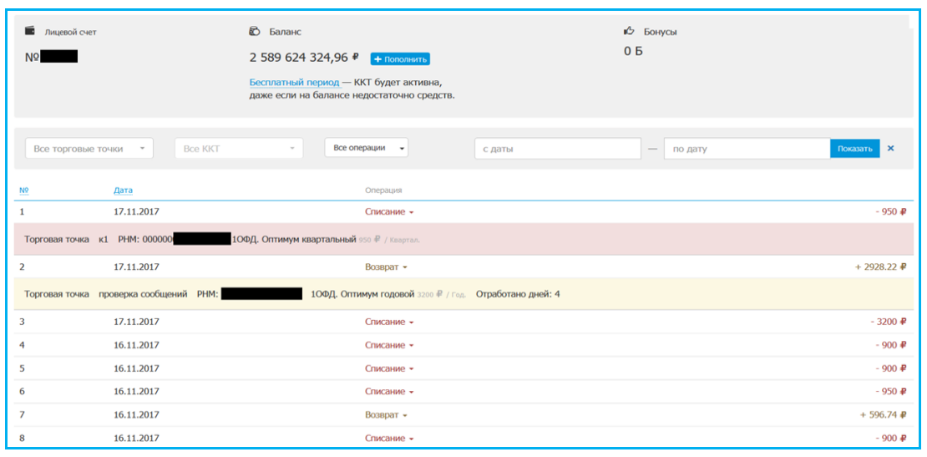Collapse the Списание details in row 1

pos(388,212)
